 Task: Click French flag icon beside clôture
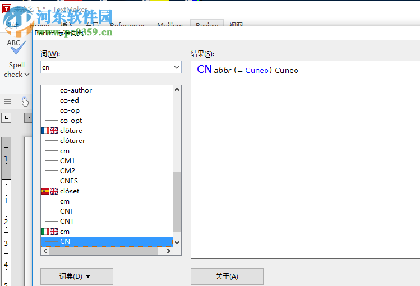tap(45, 131)
